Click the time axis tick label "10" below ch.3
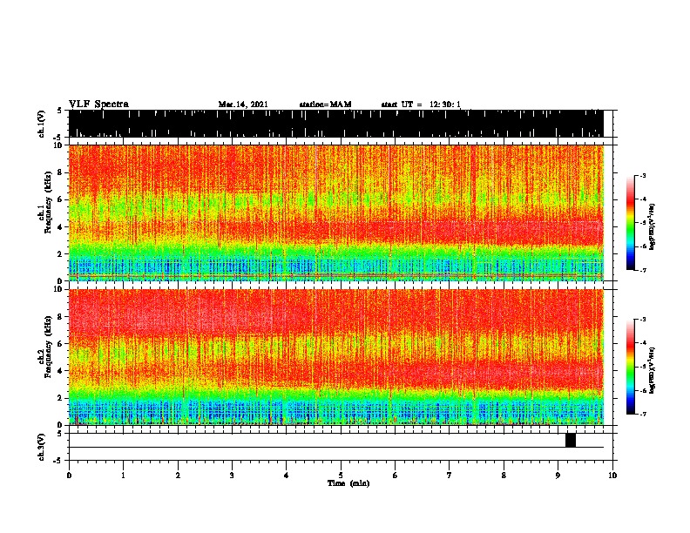 pyautogui.click(x=612, y=476)
